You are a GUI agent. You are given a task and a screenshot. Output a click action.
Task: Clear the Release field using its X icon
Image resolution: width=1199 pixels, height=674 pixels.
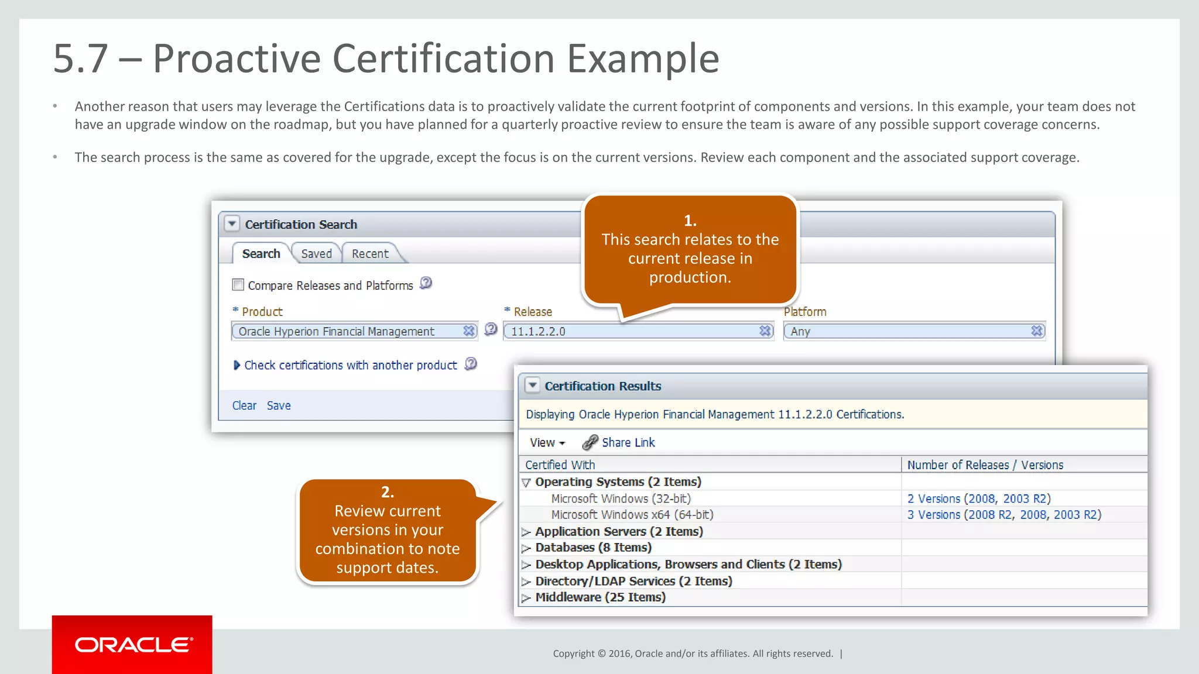[765, 331]
